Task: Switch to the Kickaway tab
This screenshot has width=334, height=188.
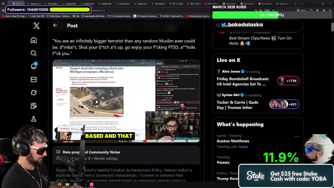Action: [x=283, y=4]
